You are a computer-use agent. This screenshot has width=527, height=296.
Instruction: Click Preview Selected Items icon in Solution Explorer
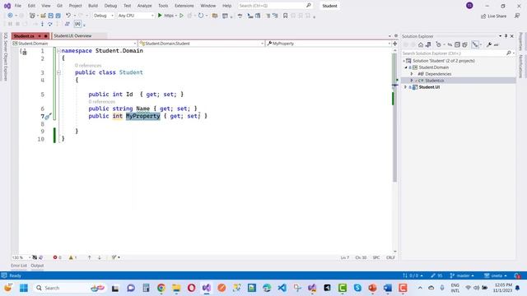tap(496, 44)
